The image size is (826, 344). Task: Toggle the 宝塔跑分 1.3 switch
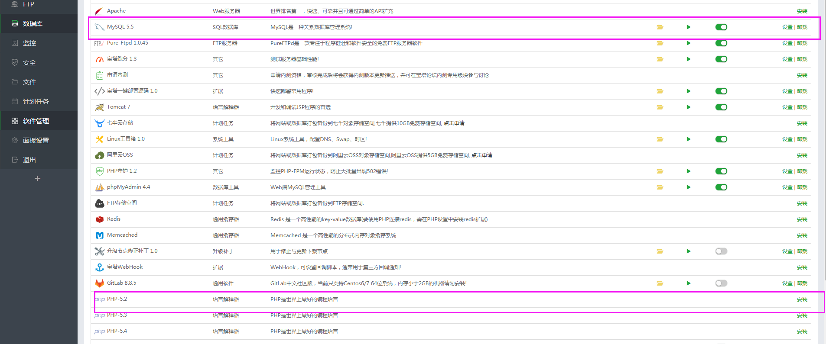click(721, 59)
